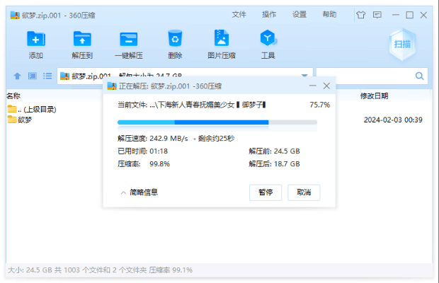Open the 文件 (File) menu
This screenshot has height=283, width=439.
239,15
